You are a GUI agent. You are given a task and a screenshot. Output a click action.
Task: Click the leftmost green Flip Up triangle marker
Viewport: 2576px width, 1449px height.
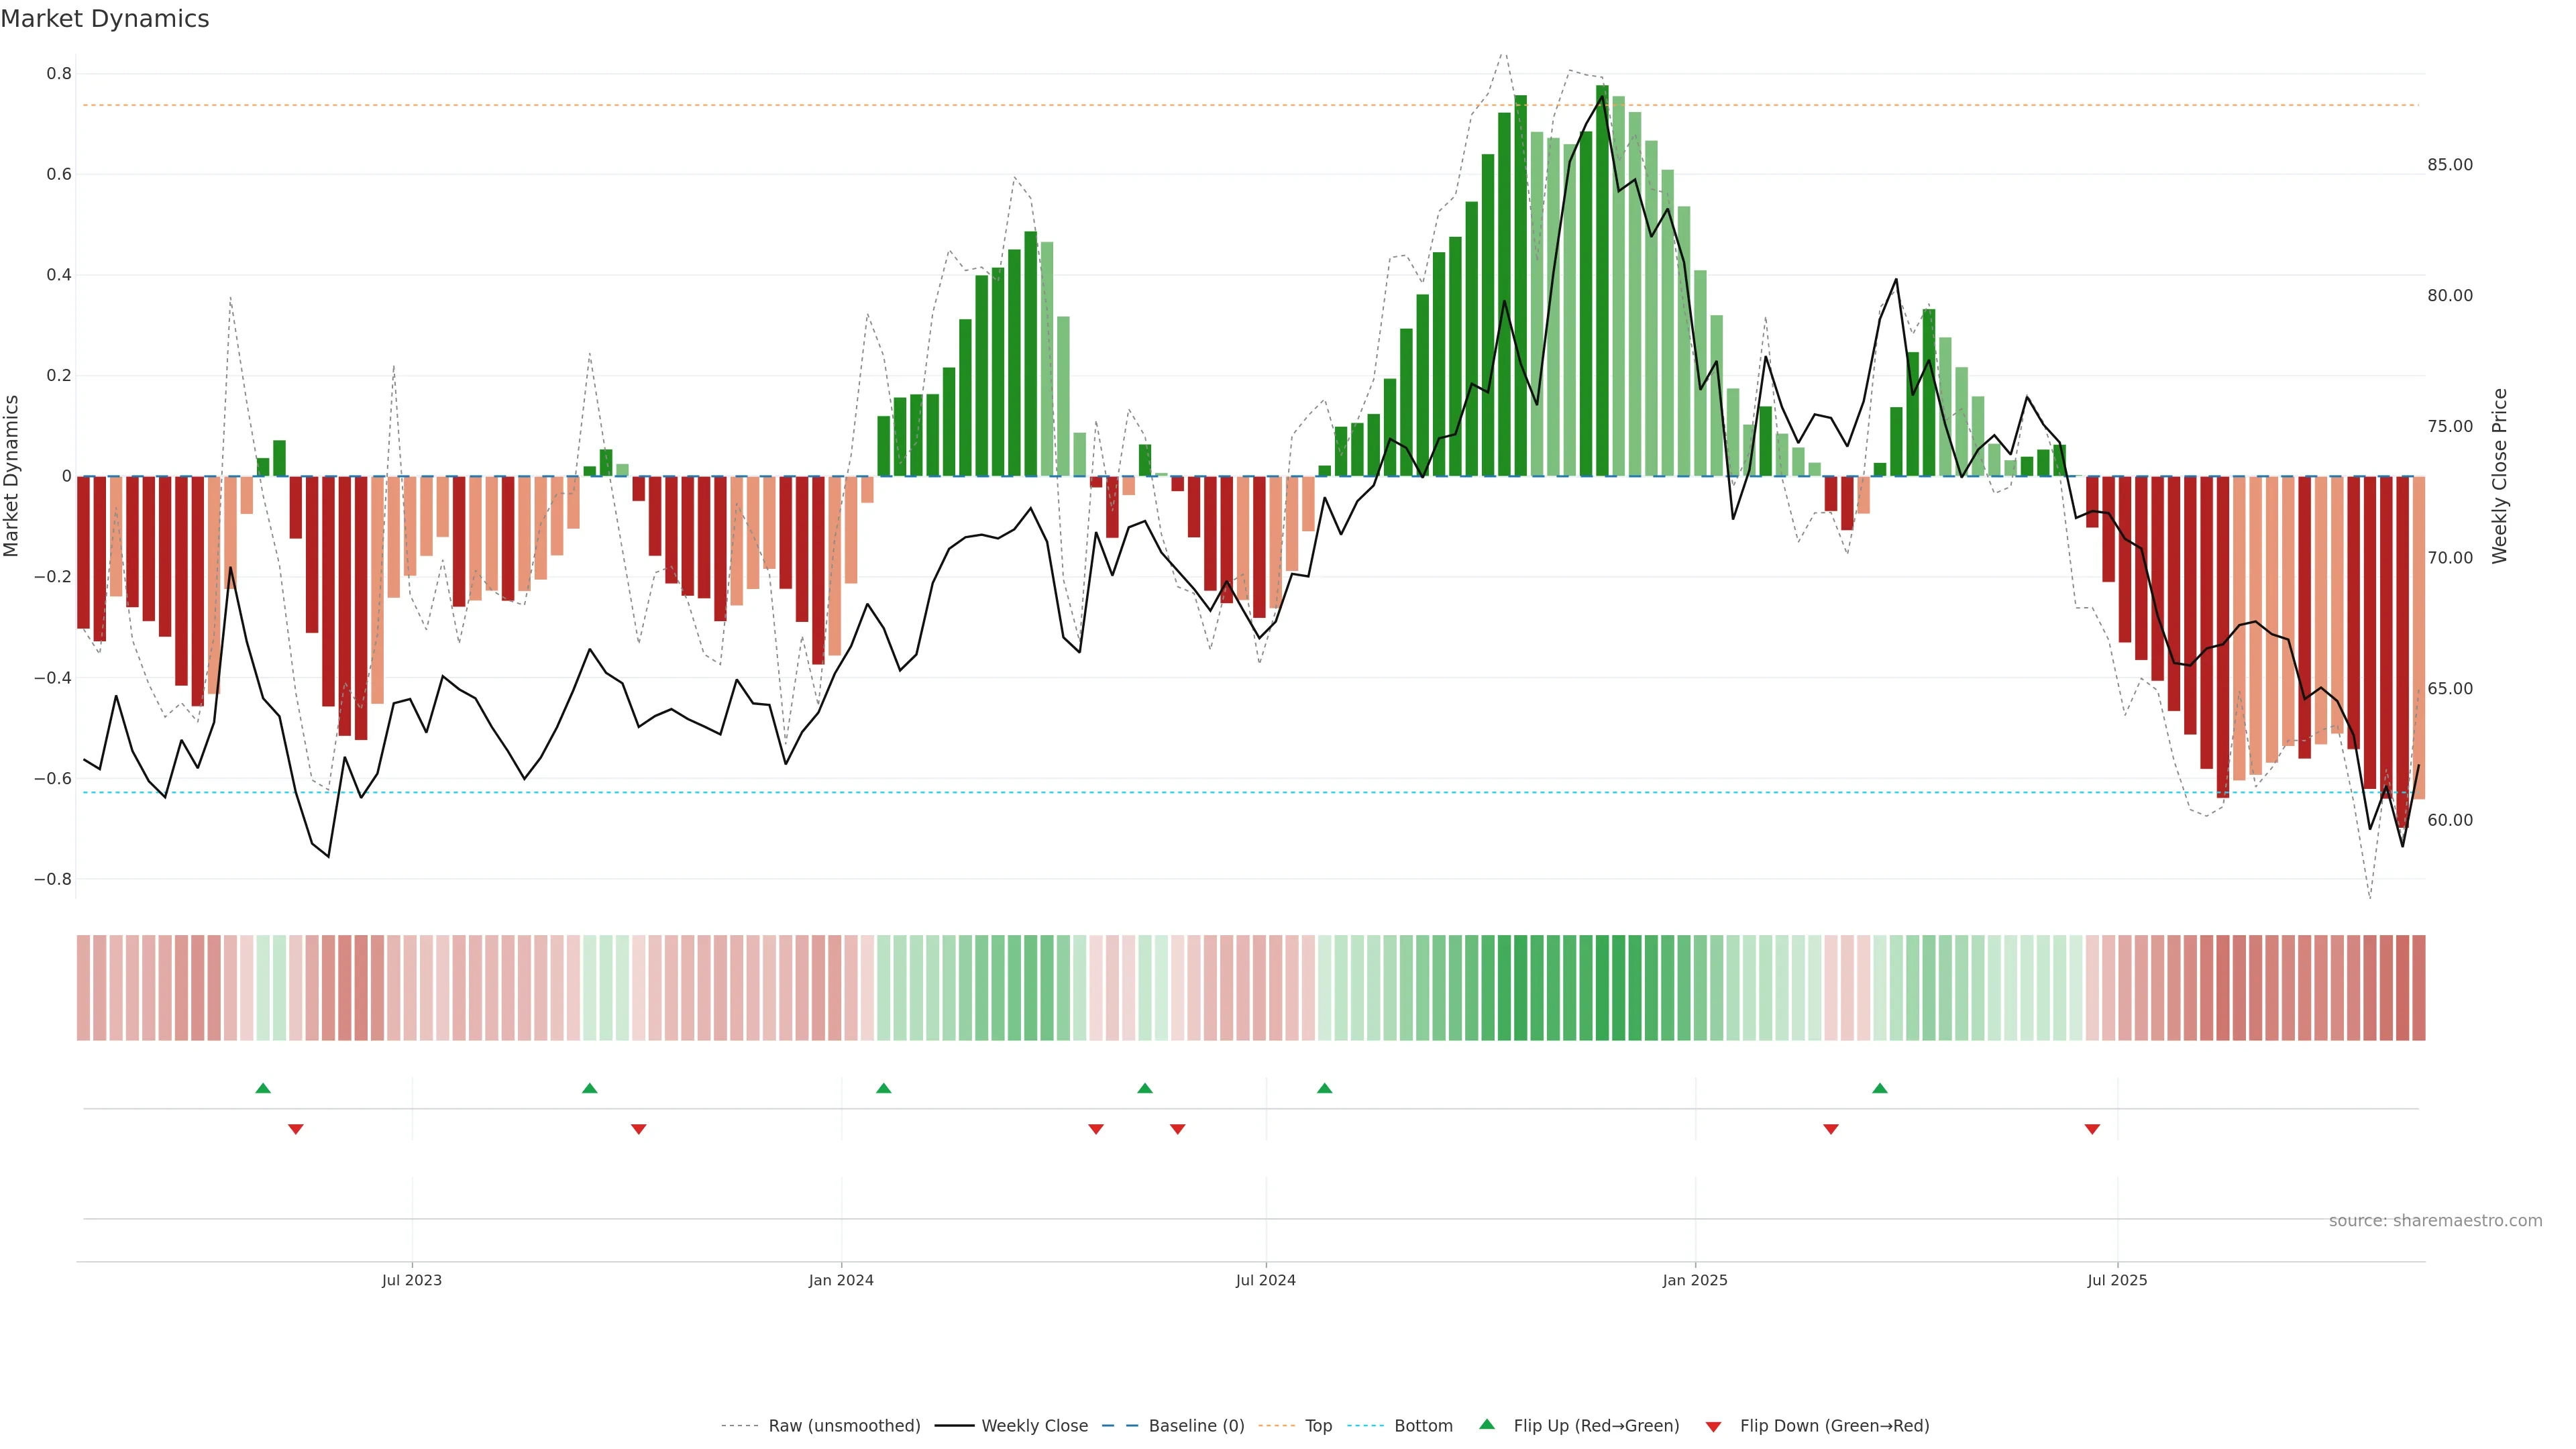pyautogui.click(x=263, y=1088)
